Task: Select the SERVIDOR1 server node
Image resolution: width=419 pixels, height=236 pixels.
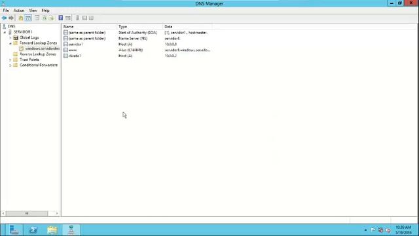Action: [23, 32]
